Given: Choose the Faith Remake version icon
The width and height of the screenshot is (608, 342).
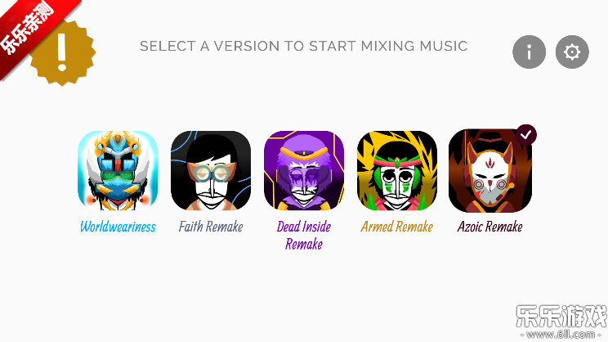Looking at the screenshot, I should (x=211, y=171).
